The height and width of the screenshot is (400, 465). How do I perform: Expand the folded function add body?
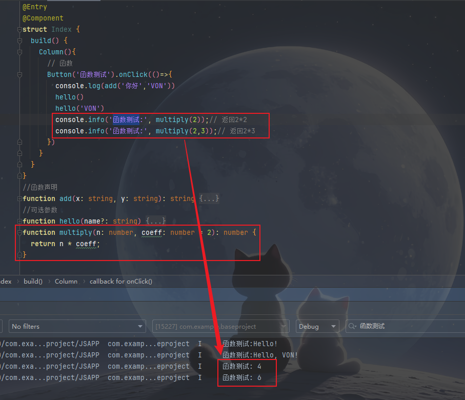(x=19, y=198)
